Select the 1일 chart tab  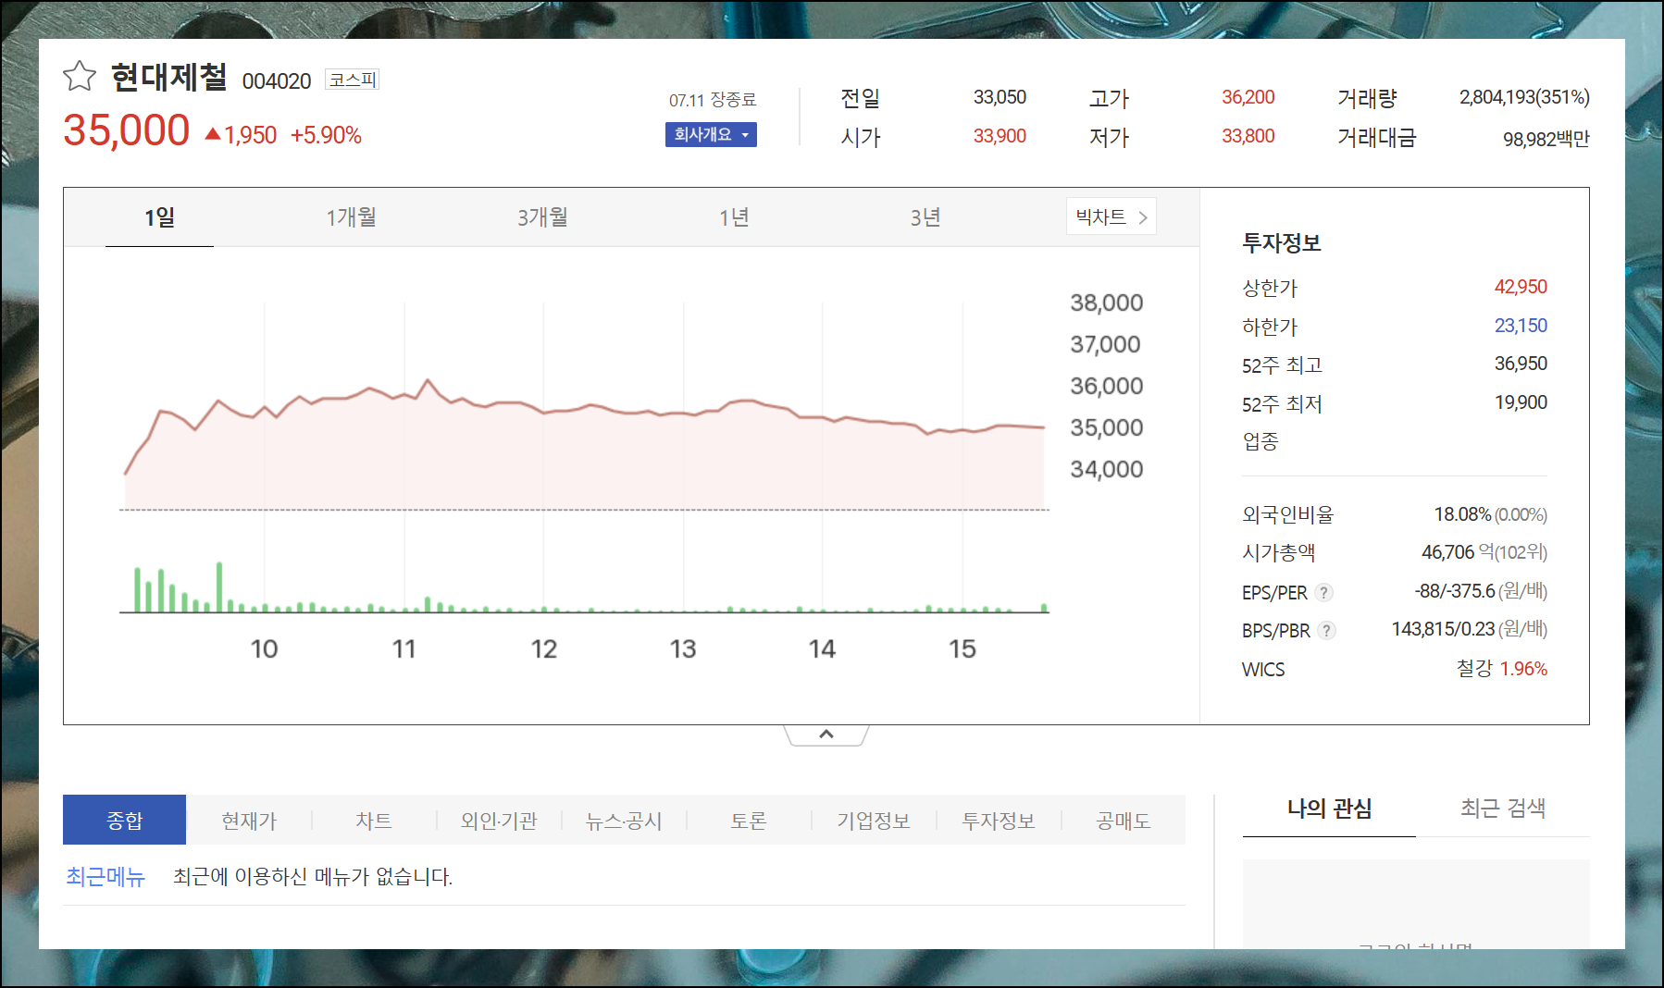(x=159, y=217)
